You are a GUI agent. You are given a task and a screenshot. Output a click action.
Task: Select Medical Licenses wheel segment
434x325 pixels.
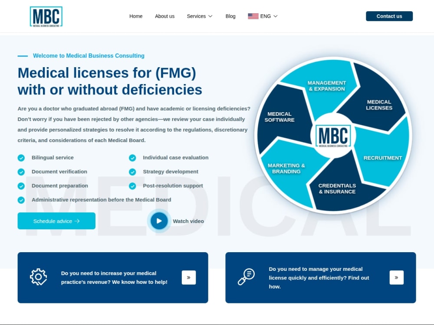coord(379,105)
